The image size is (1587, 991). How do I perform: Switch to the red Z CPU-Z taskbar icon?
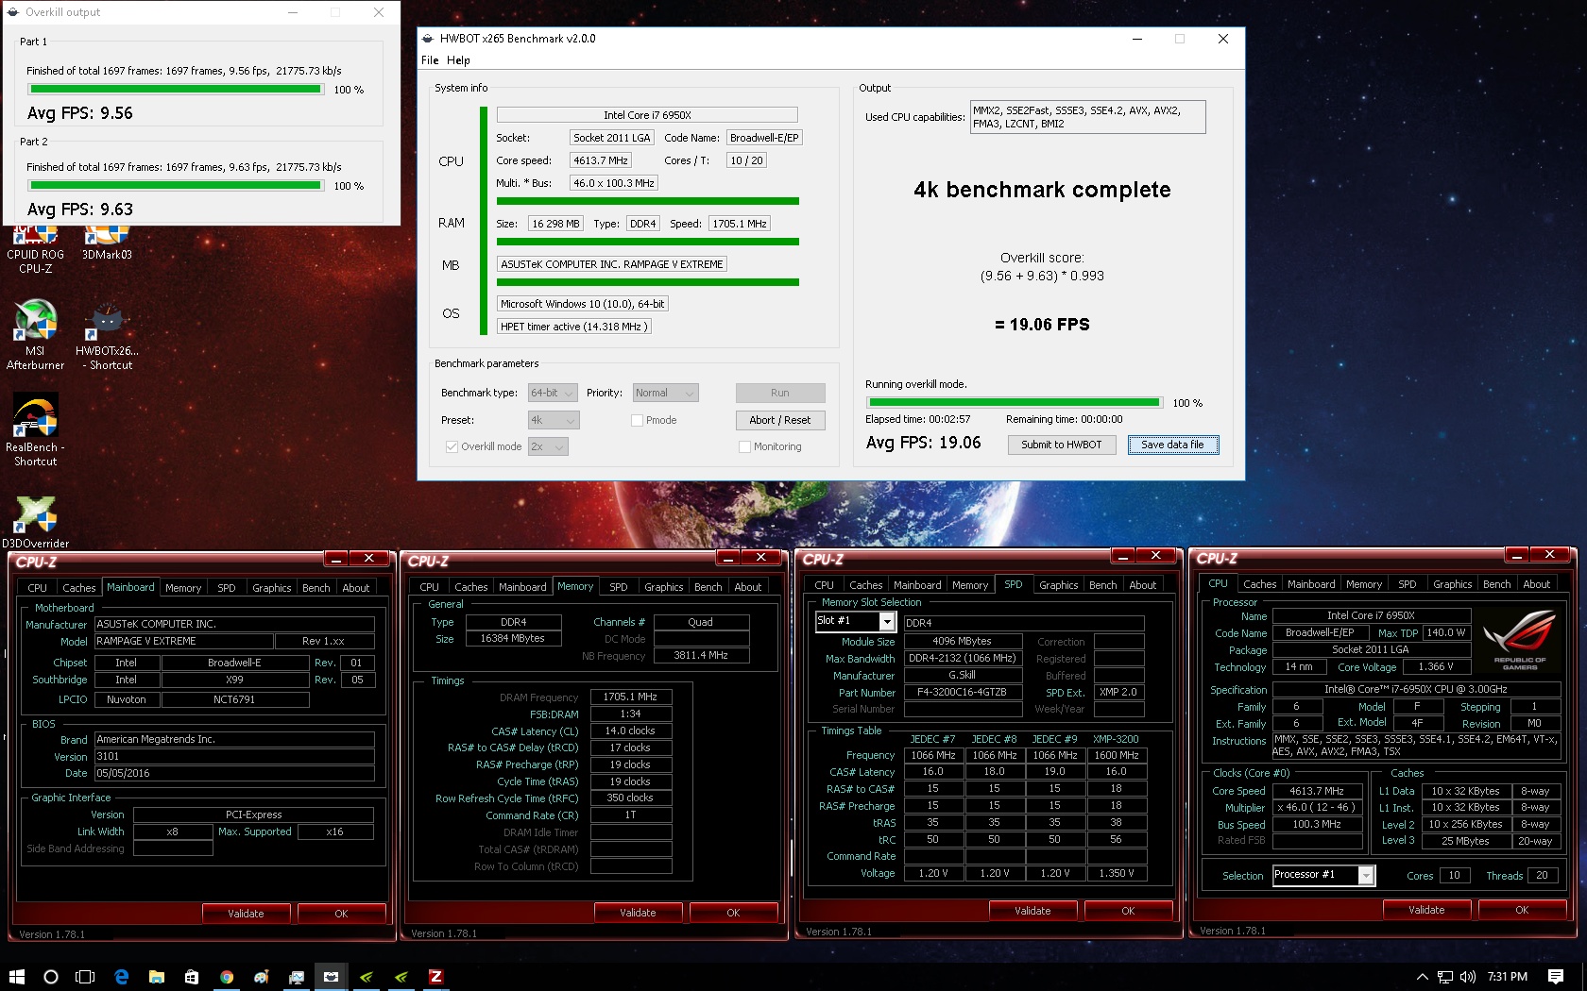coord(435,977)
